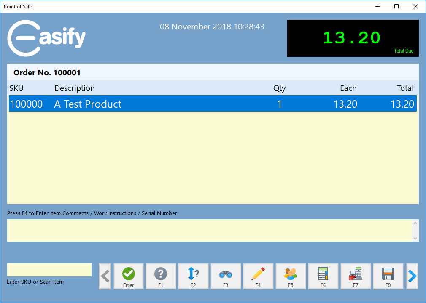Click the item comments text box
The height and width of the screenshot is (303, 426).
point(209,231)
